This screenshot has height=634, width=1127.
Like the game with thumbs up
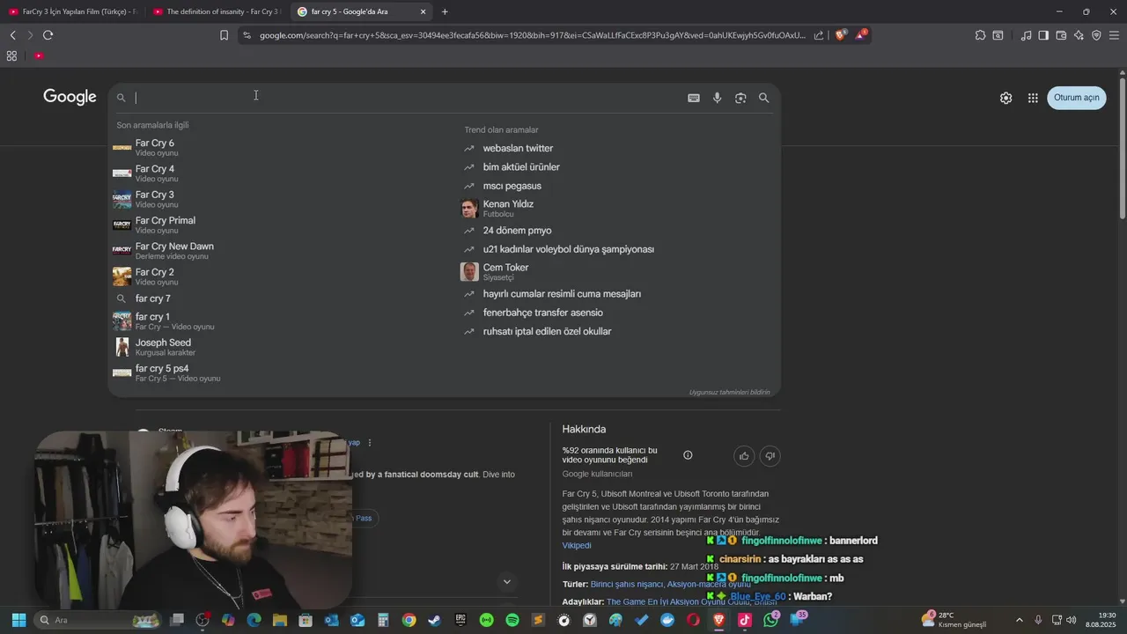click(744, 455)
